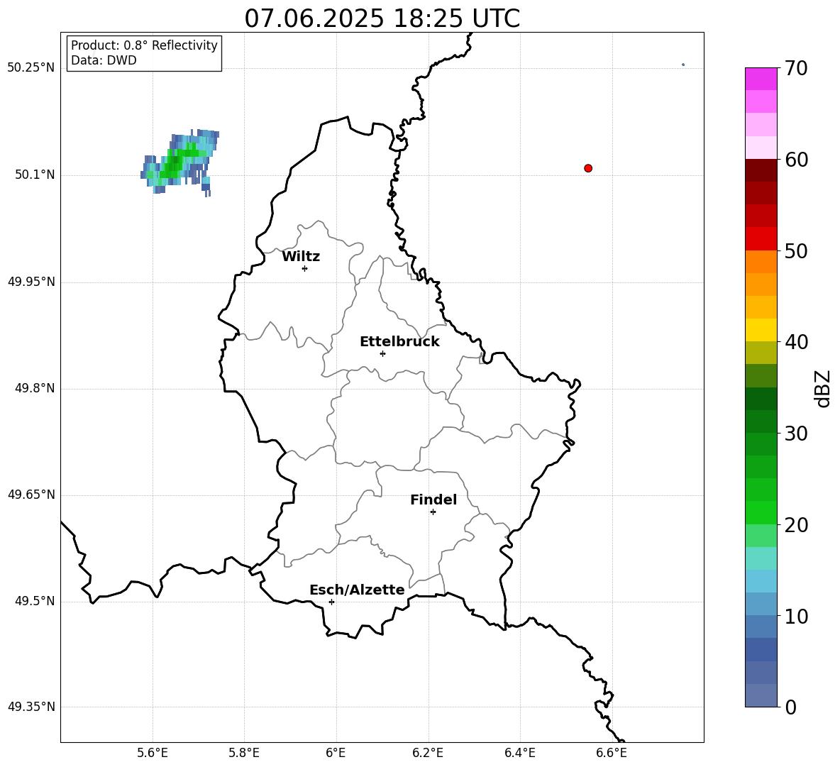The width and height of the screenshot is (840, 767).
Task: Click the orange colorbar swatch below 50
Action: coord(761,261)
